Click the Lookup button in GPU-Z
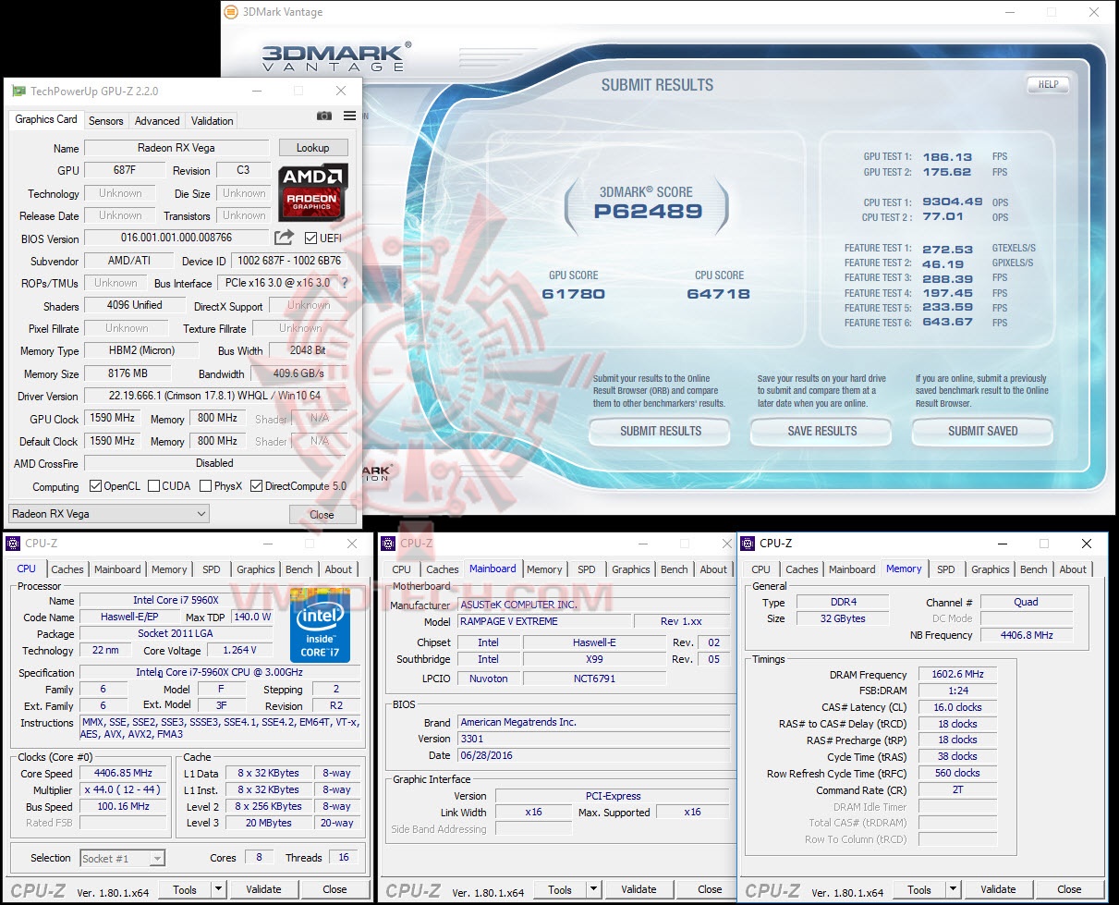 (x=312, y=148)
